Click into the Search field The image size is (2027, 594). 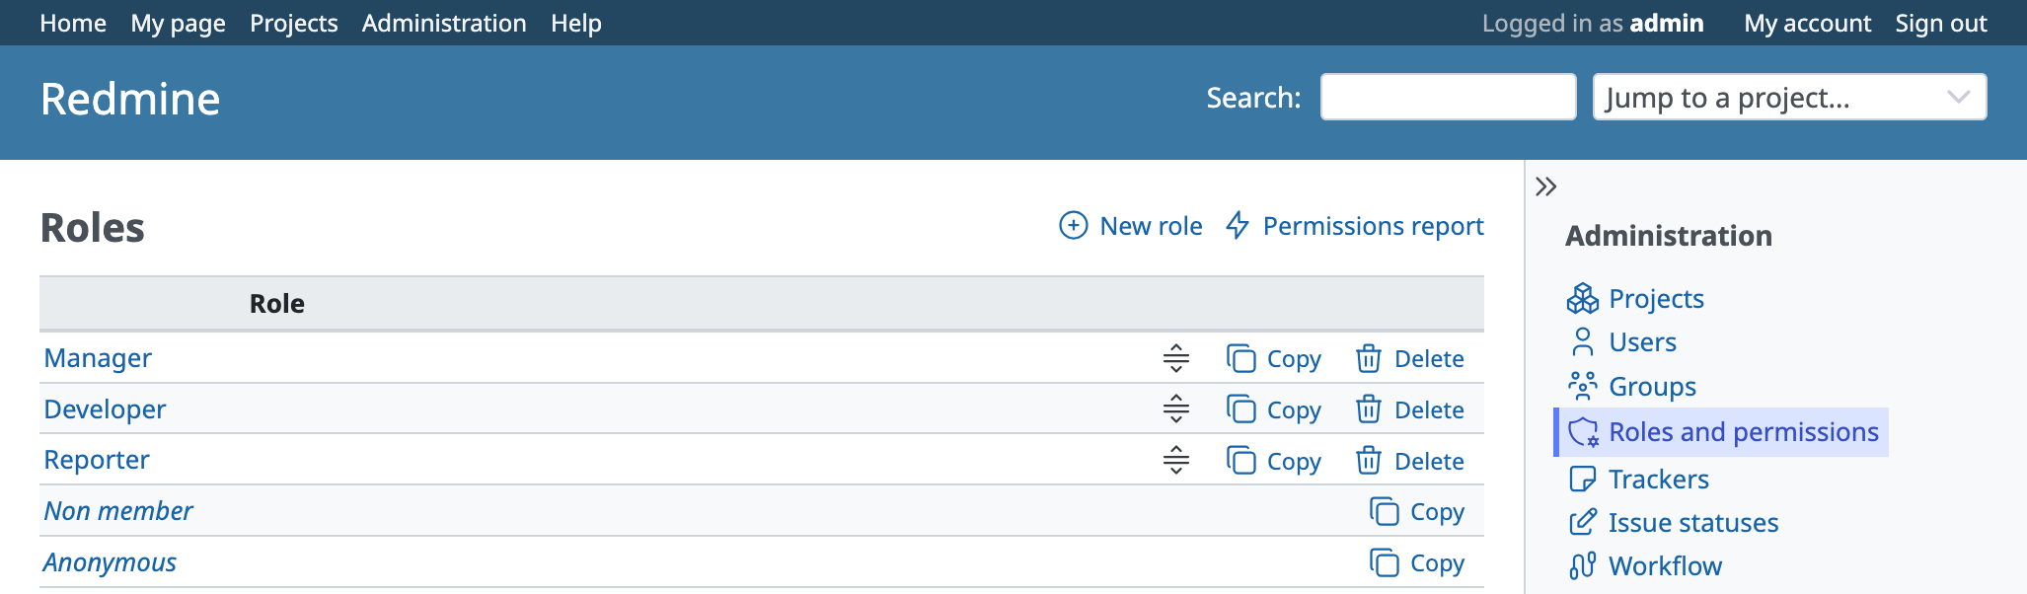click(x=1447, y=98)
